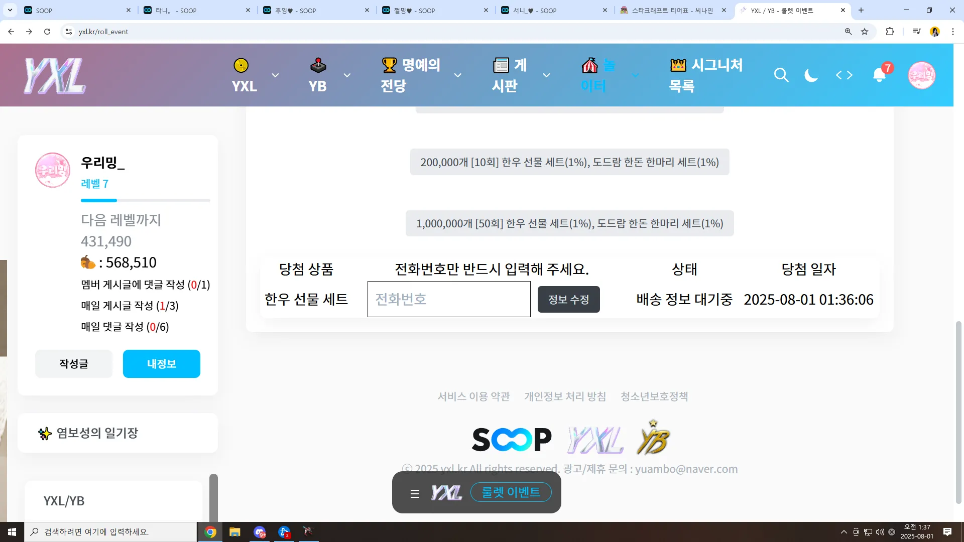Image resolution: width=964 pixels, height=542 pixels.
Task: Open 서비스 이용 약관 footer link
Action: [x=473, y=396]
